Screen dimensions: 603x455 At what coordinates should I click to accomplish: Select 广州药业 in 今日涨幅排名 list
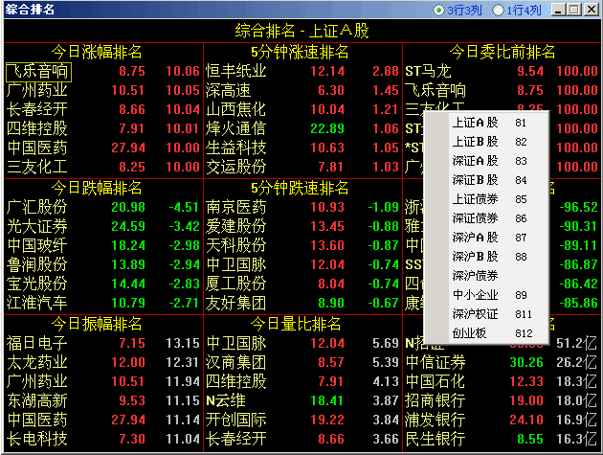(103, 90)
